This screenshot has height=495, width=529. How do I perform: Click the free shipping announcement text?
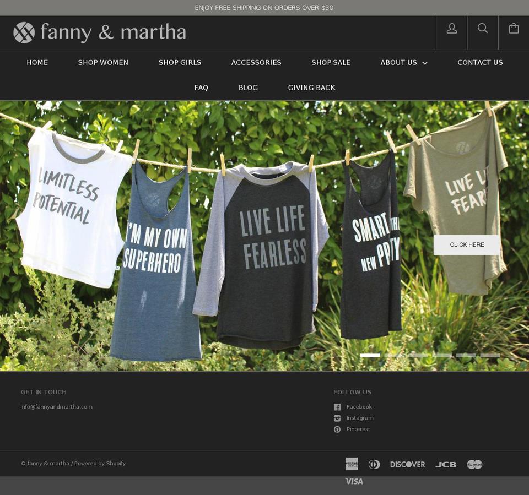point(264,8)
